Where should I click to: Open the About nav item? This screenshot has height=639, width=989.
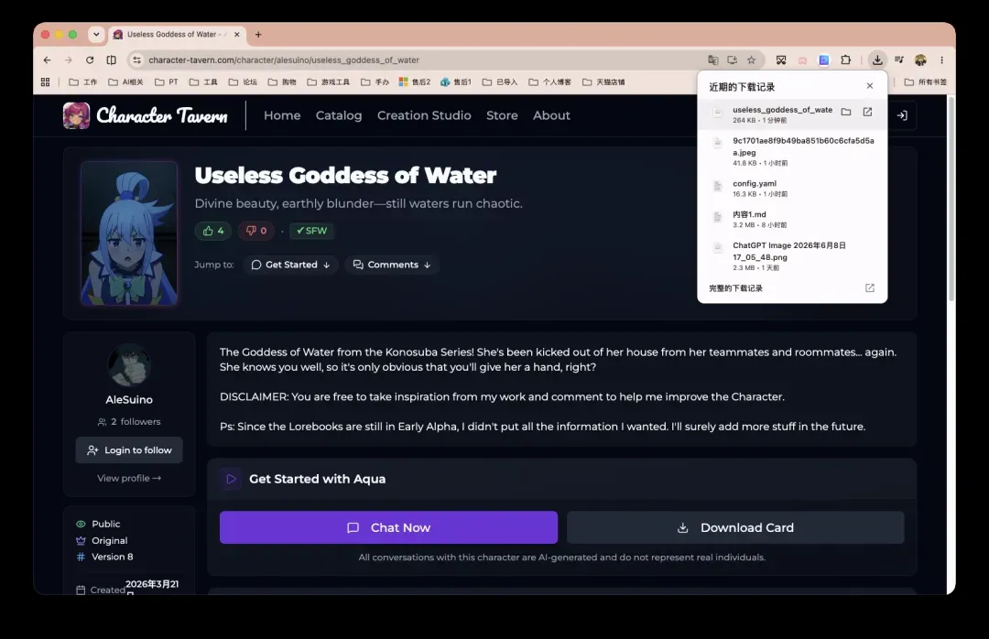point(551,115)
